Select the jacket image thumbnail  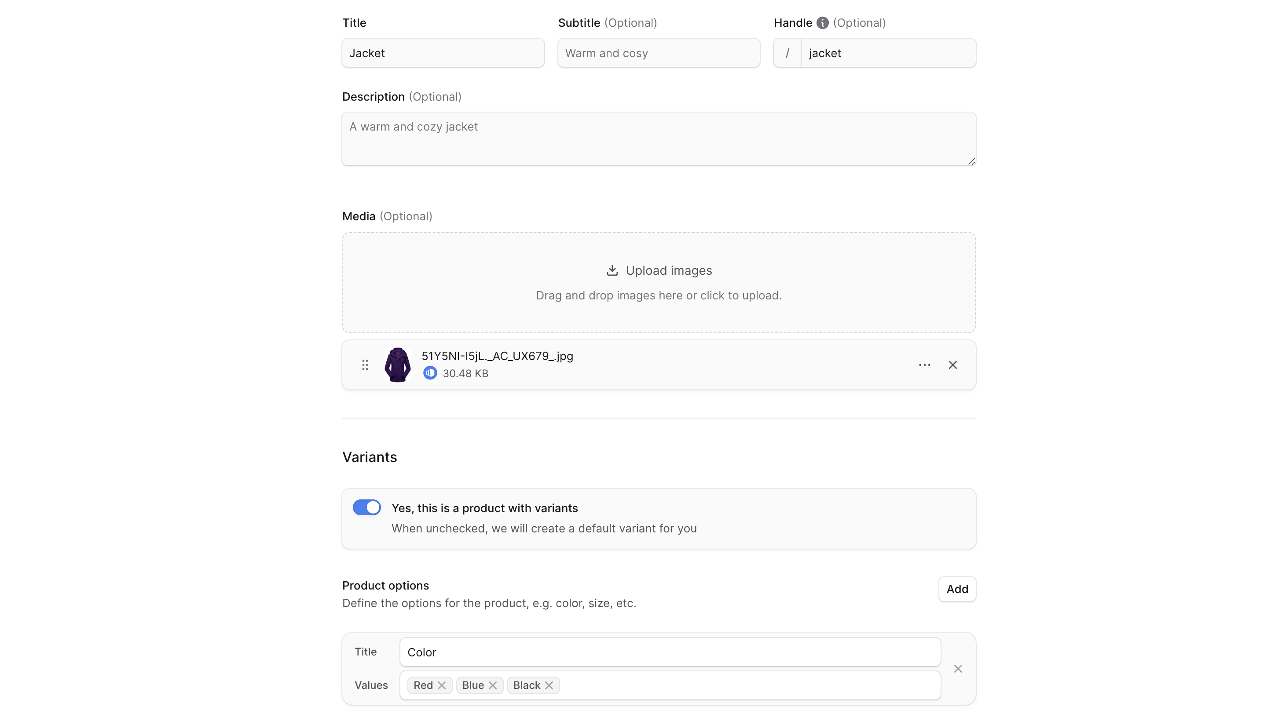(x=398, y=364)
